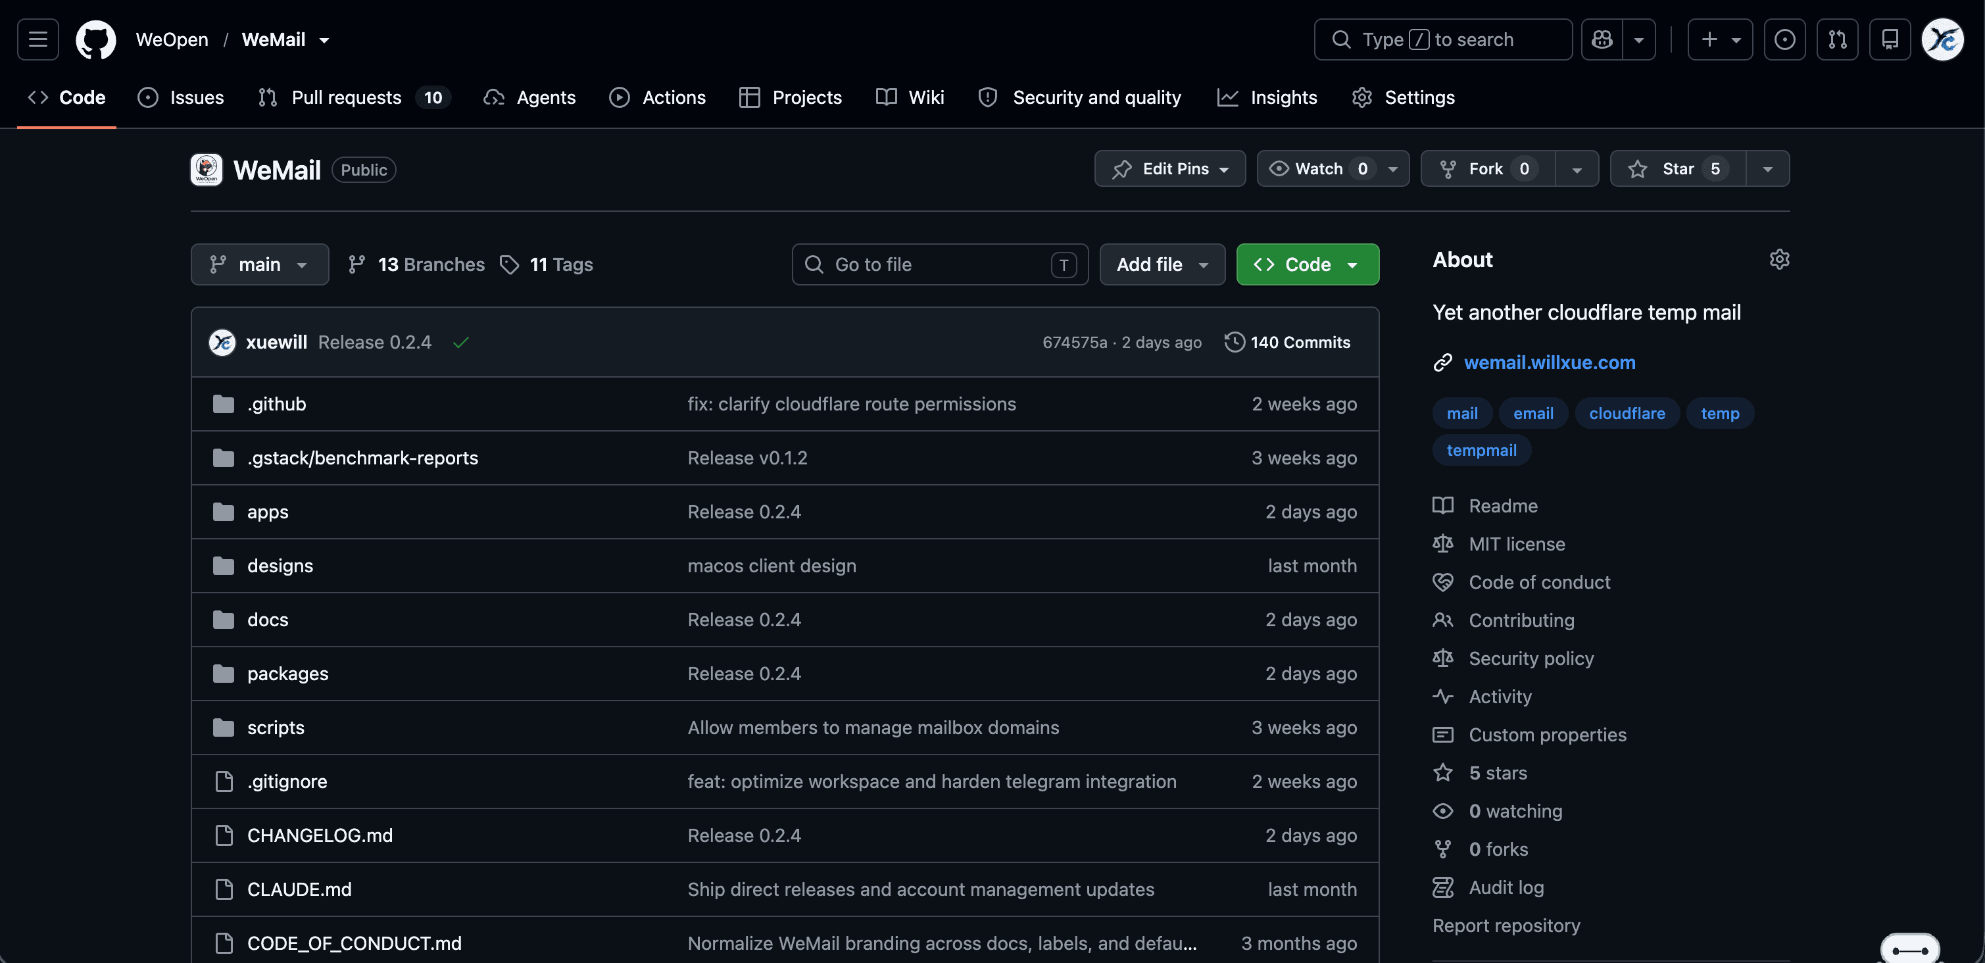The height and width of the screenshot is (963, 1985).
Task: Switch to the Issues tab
Action: pos(181,97)
